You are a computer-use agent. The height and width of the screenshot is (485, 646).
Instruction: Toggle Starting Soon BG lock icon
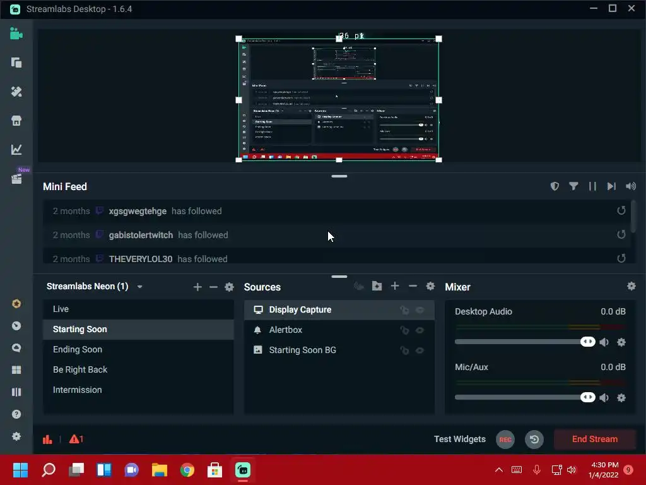[404, 350]
